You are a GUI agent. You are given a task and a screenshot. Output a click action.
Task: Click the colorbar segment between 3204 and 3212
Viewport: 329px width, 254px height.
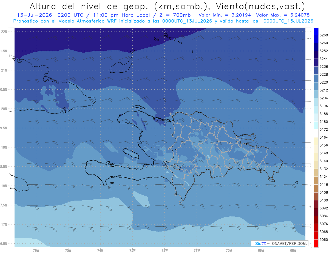coord(316,94)
